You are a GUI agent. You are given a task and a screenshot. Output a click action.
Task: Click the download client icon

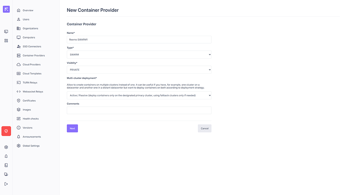coord(6,174)
